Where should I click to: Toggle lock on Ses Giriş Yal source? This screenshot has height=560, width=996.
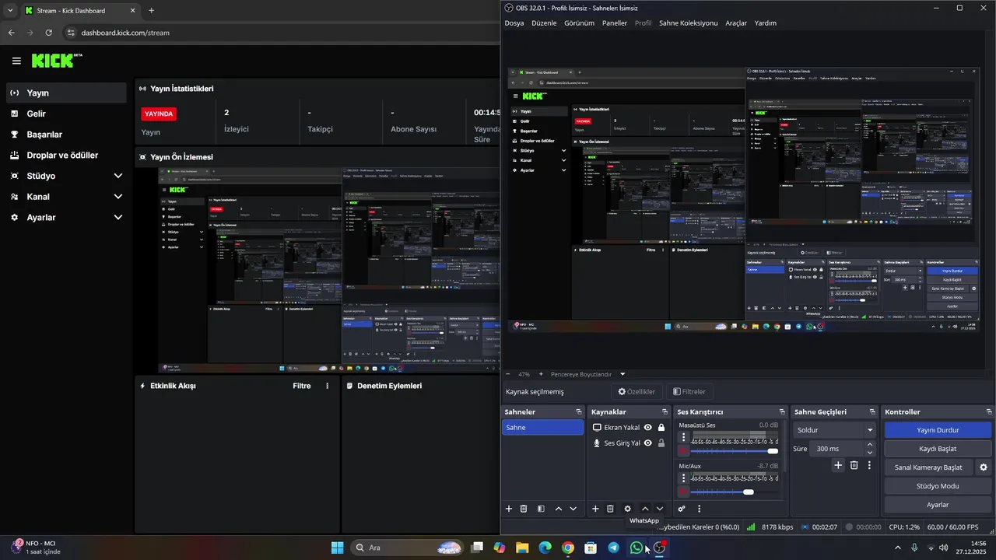click(661, 443)
